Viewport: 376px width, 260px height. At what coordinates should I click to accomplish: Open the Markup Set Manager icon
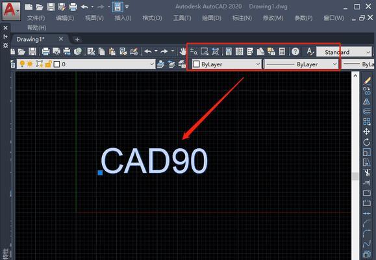(271, 51)
